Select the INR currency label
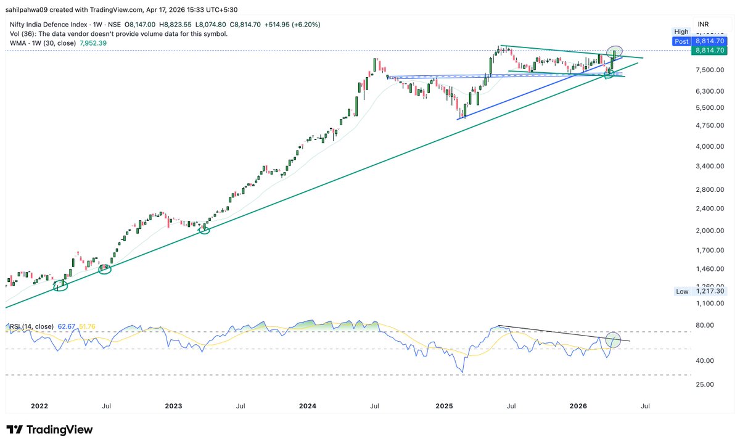The height and width of the screenshot is (446, 740). coord(703,25)
